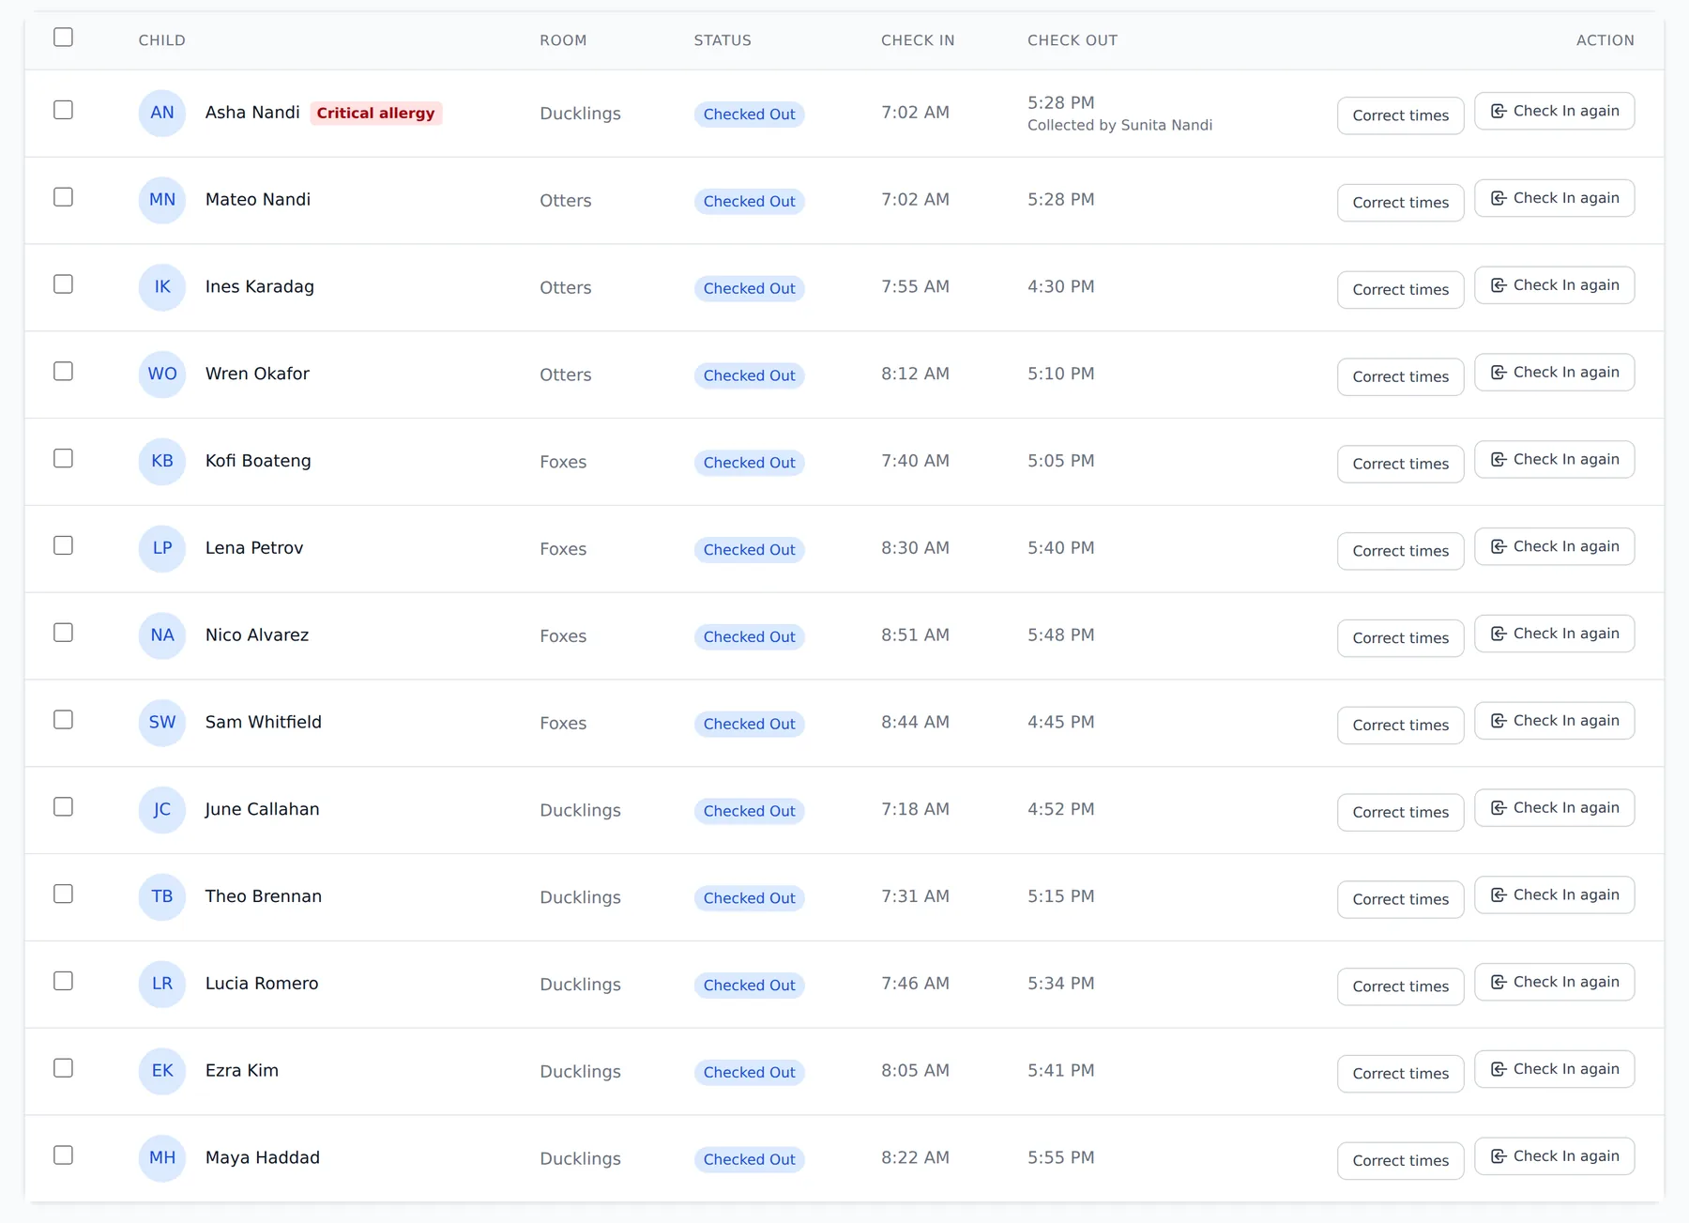Click Asha Nandi's AN avatar
The image size is (1689, 1223).
click(162, 113)
